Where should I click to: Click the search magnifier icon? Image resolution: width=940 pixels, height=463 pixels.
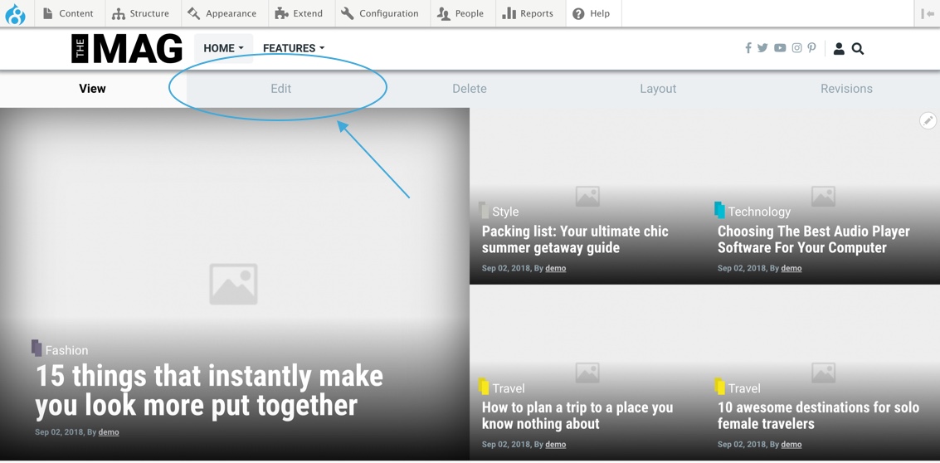tap(858, 49)
